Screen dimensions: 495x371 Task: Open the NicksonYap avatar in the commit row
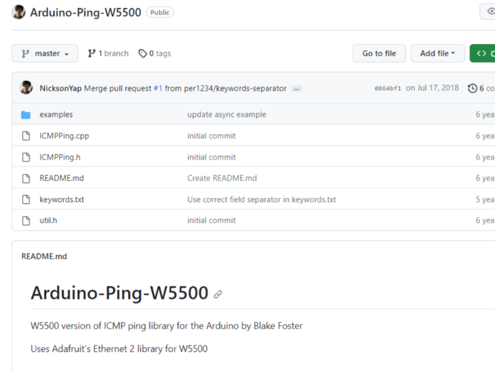[26, 88]
